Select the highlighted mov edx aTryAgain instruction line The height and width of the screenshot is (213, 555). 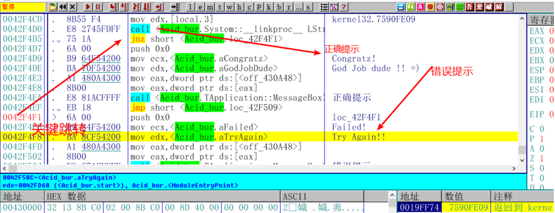pyautogui.click(x=259, y=137)
